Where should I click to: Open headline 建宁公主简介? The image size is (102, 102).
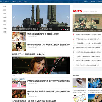49,93
